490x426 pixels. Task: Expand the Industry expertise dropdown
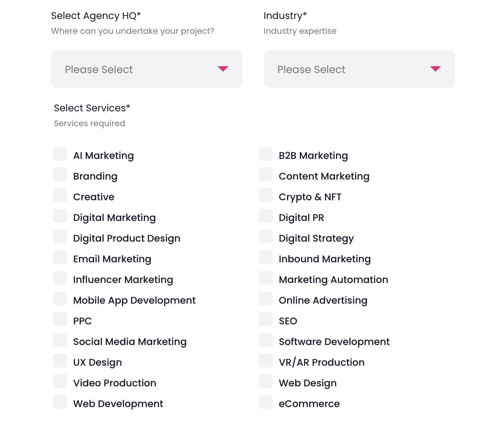pyautogui.click(x=359, y=69)
